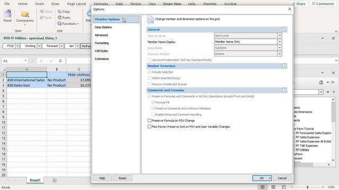This screenshot has width=339, height=190.
Task: Adjust the zoom slider in status bar
Action: point(307,187)
